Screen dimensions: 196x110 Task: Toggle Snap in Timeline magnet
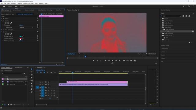41,73
